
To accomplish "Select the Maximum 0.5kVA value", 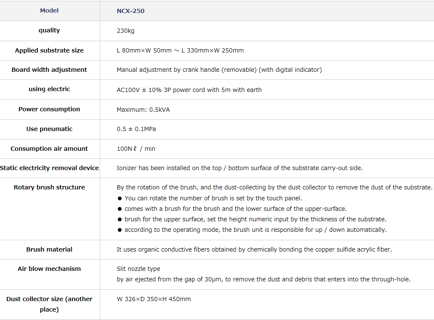I will [x=143, y=110].
